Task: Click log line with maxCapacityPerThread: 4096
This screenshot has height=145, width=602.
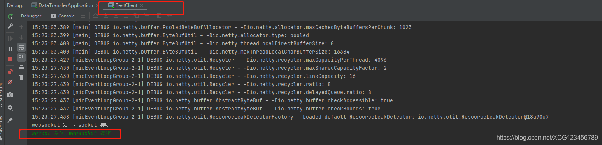Action: click(x=209, y=60)
